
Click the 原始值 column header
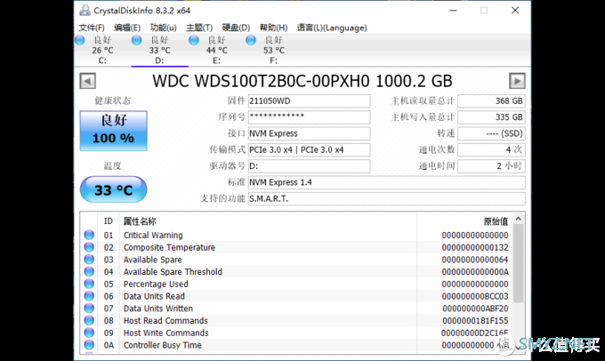coord(496,221)
